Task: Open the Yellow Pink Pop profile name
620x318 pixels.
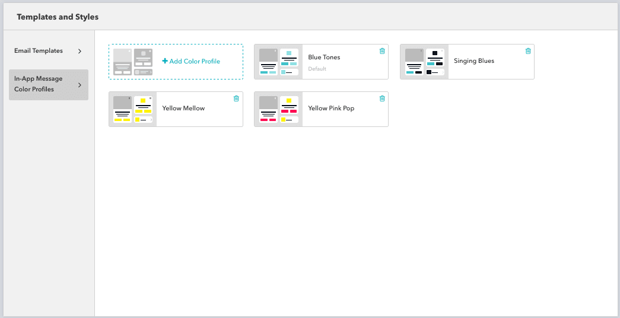Action: pos(331,109)
